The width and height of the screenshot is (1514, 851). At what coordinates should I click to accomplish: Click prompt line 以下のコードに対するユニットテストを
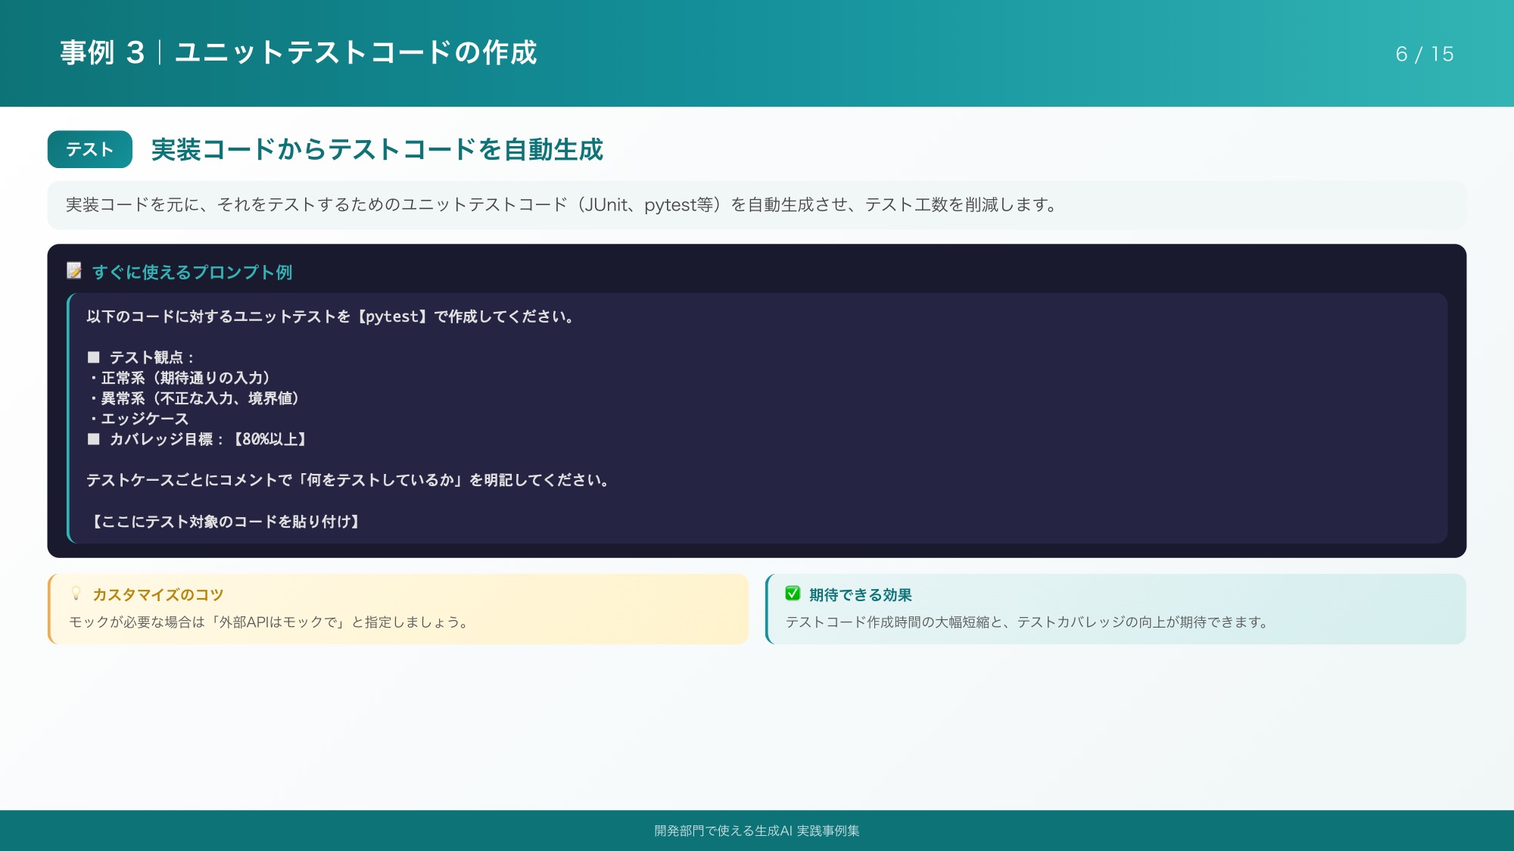pyautogui.click(x=331, y=316)
